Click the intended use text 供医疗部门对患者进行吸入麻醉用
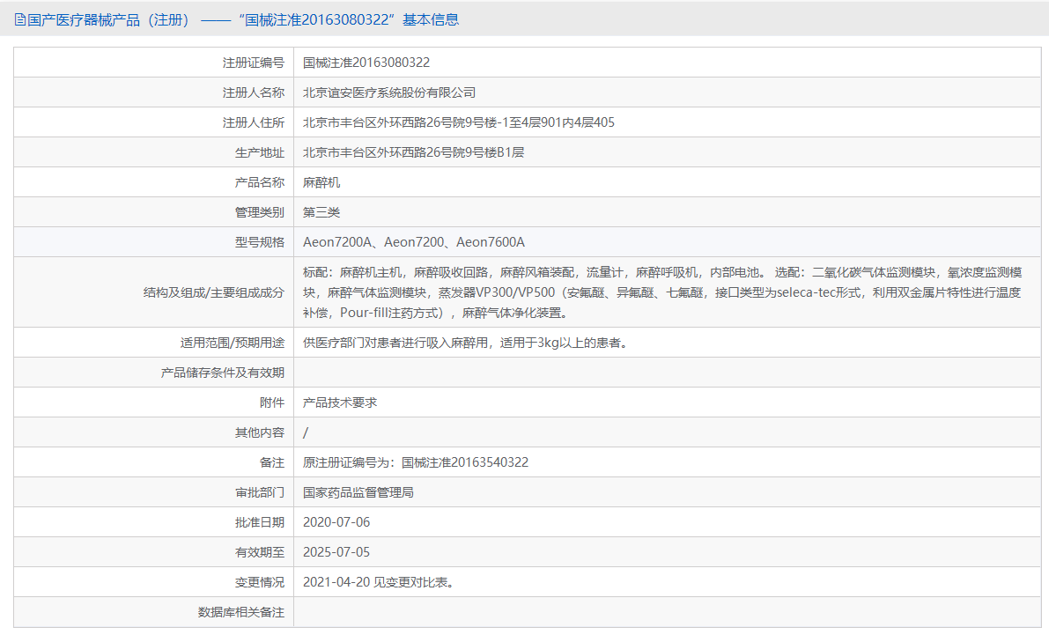This screenshot has height=635, width=1049. 395,343
